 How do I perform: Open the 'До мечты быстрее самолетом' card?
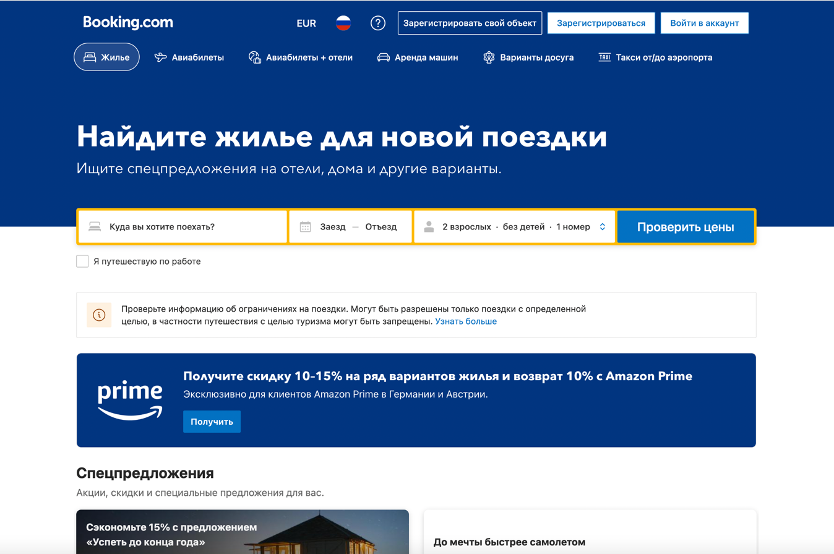pyautogui.click(x=590, y=532)
